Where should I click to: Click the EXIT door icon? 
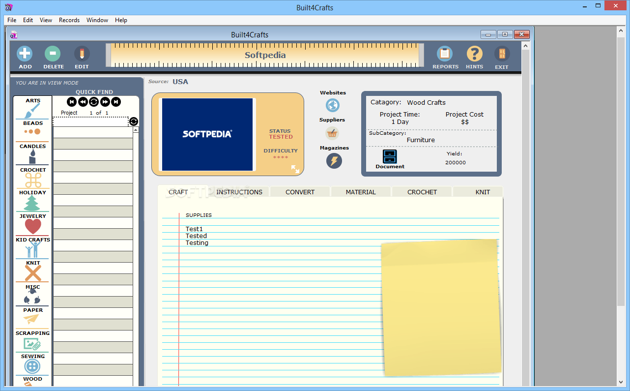point(502,54)
